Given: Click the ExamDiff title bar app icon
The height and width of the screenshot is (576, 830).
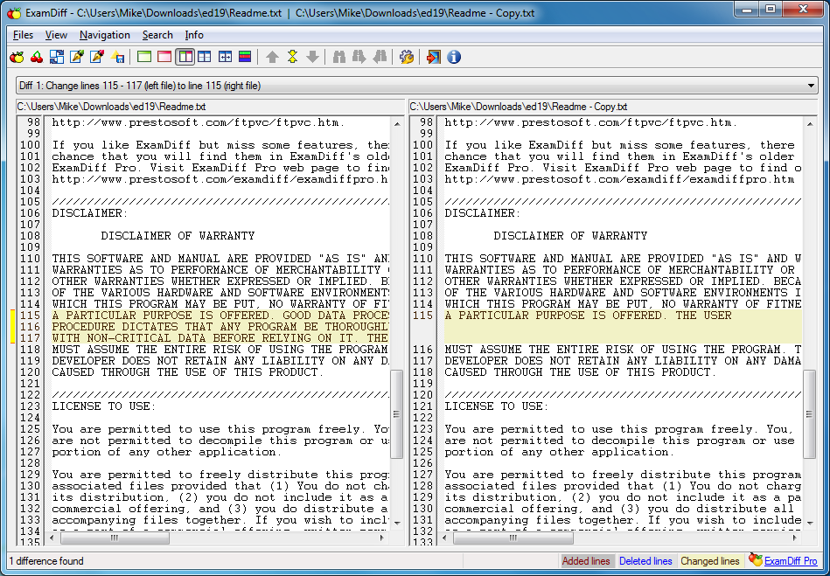Looking at the screenshot, I should (14, 13).
